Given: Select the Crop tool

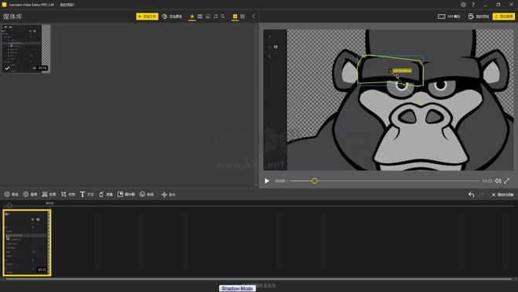Looking at the screenshot, I should coord(68,194).
